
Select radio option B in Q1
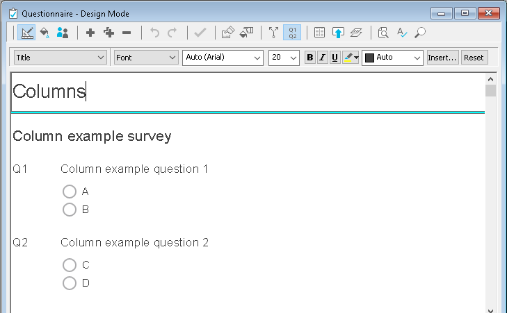click(x=70, y=210)
